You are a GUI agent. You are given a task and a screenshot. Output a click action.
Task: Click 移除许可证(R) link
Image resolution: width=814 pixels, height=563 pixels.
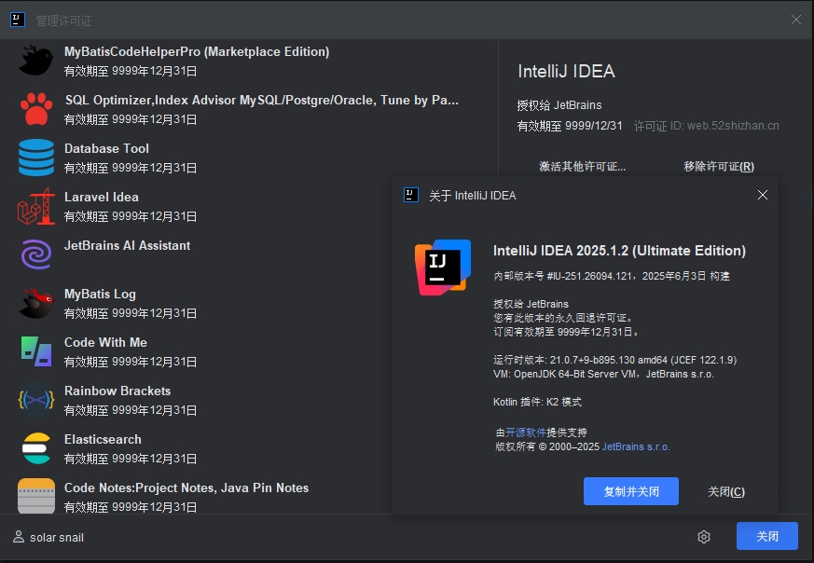pos(719,167)
